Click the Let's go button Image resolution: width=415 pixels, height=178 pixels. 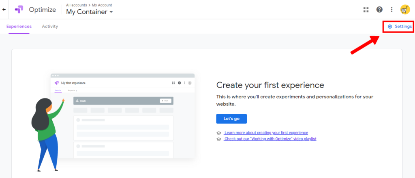pyautogui.click(x=231, y=119)
